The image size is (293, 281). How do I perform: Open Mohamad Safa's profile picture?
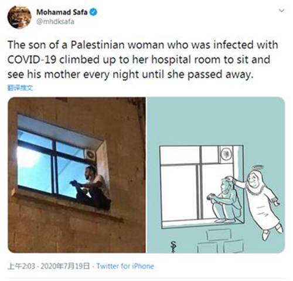point(19,17)
